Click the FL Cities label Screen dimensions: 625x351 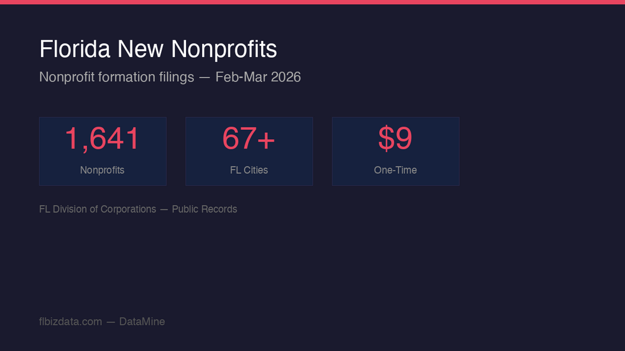(x=249, y=170)
